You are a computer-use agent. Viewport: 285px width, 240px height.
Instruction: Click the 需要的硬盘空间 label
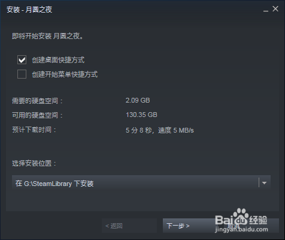(x=37, y=101)
